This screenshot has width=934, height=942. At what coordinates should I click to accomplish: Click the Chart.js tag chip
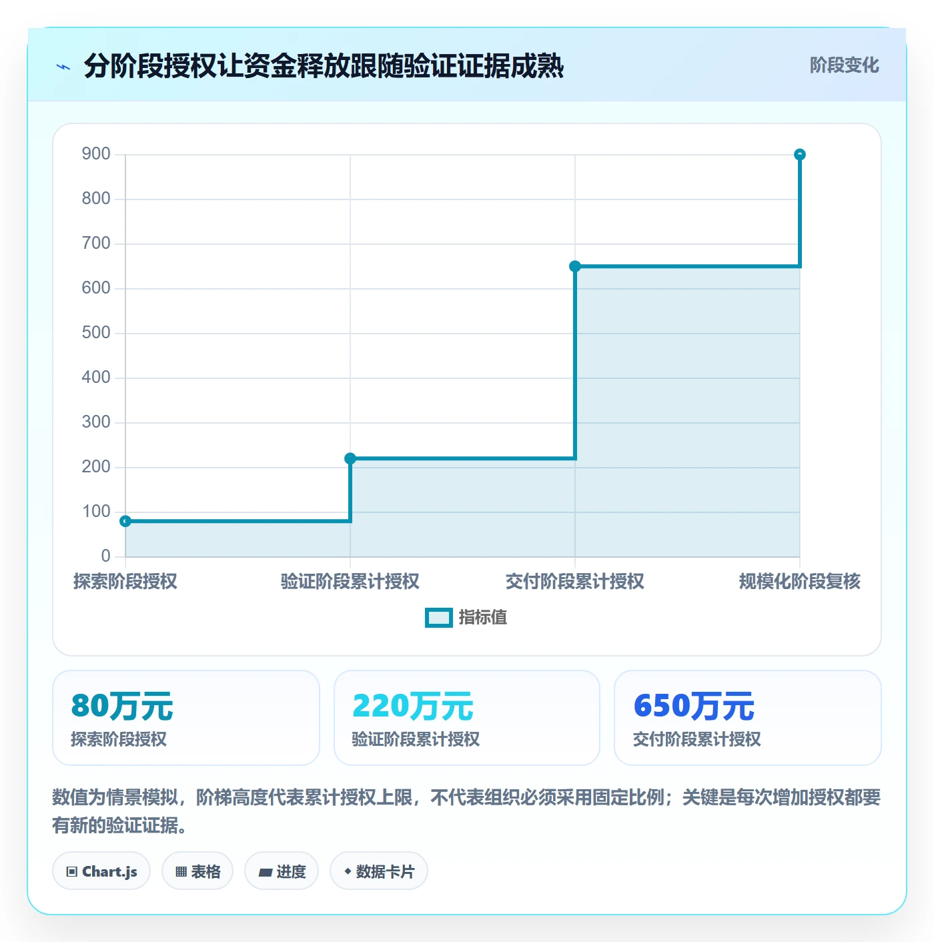coord(101,871)
